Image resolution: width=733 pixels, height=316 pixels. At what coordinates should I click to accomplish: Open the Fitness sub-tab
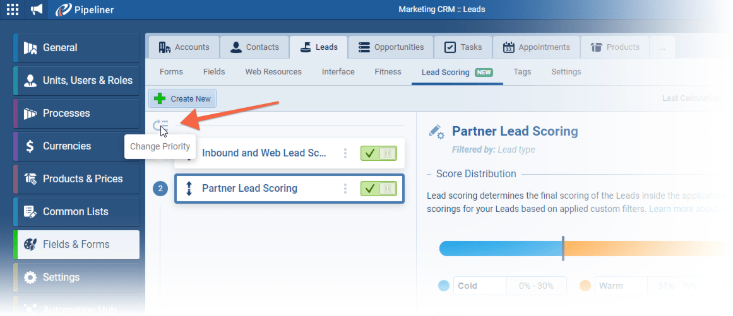(388, 72)
